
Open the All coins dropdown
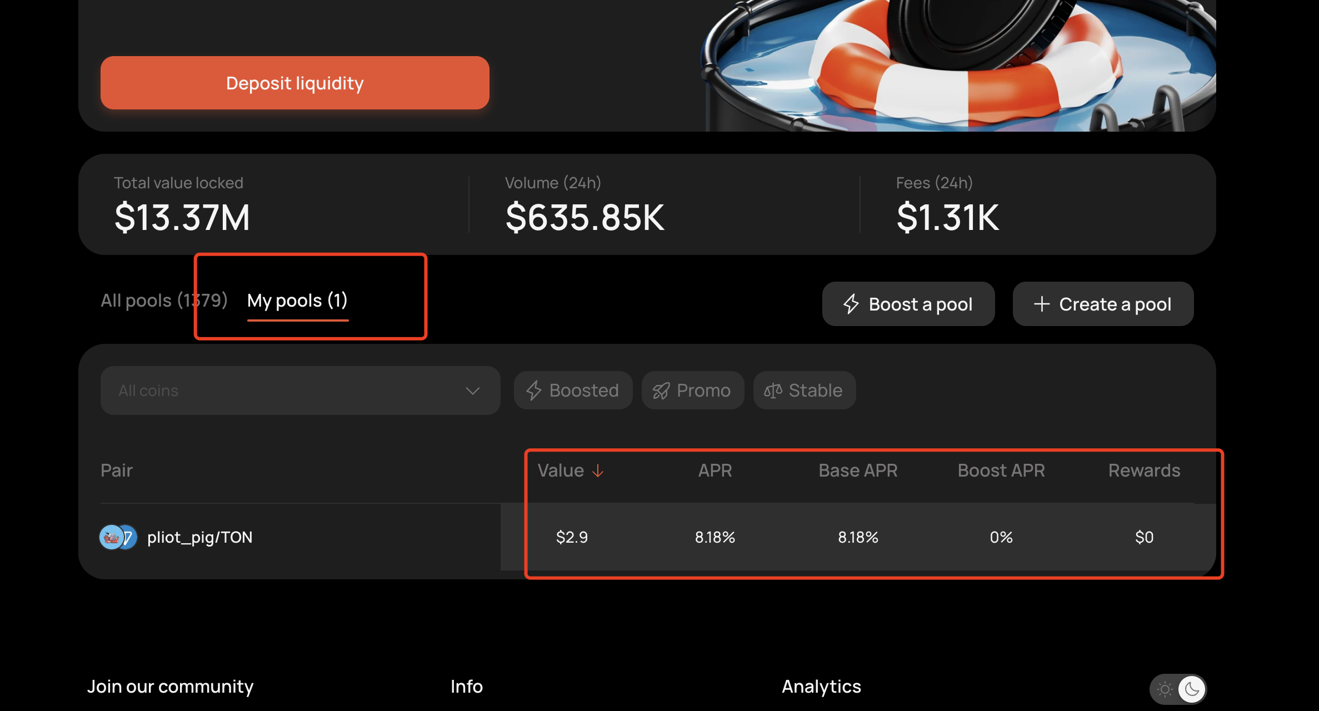(300, 390)
